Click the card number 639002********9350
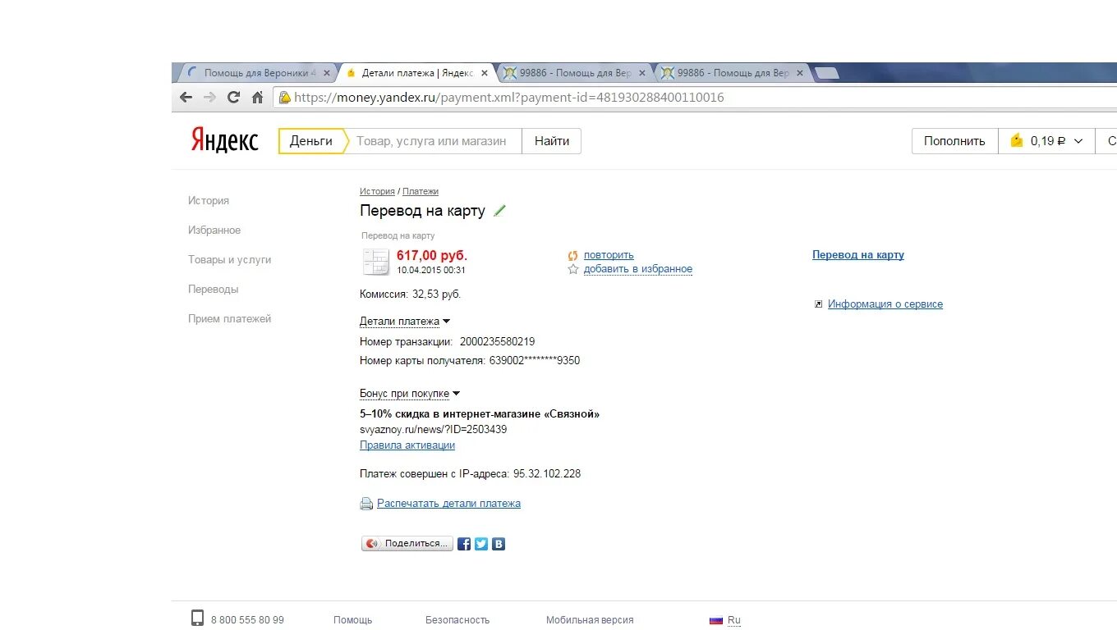Viewport: 1117px width, 630px height. pos(535,361)
